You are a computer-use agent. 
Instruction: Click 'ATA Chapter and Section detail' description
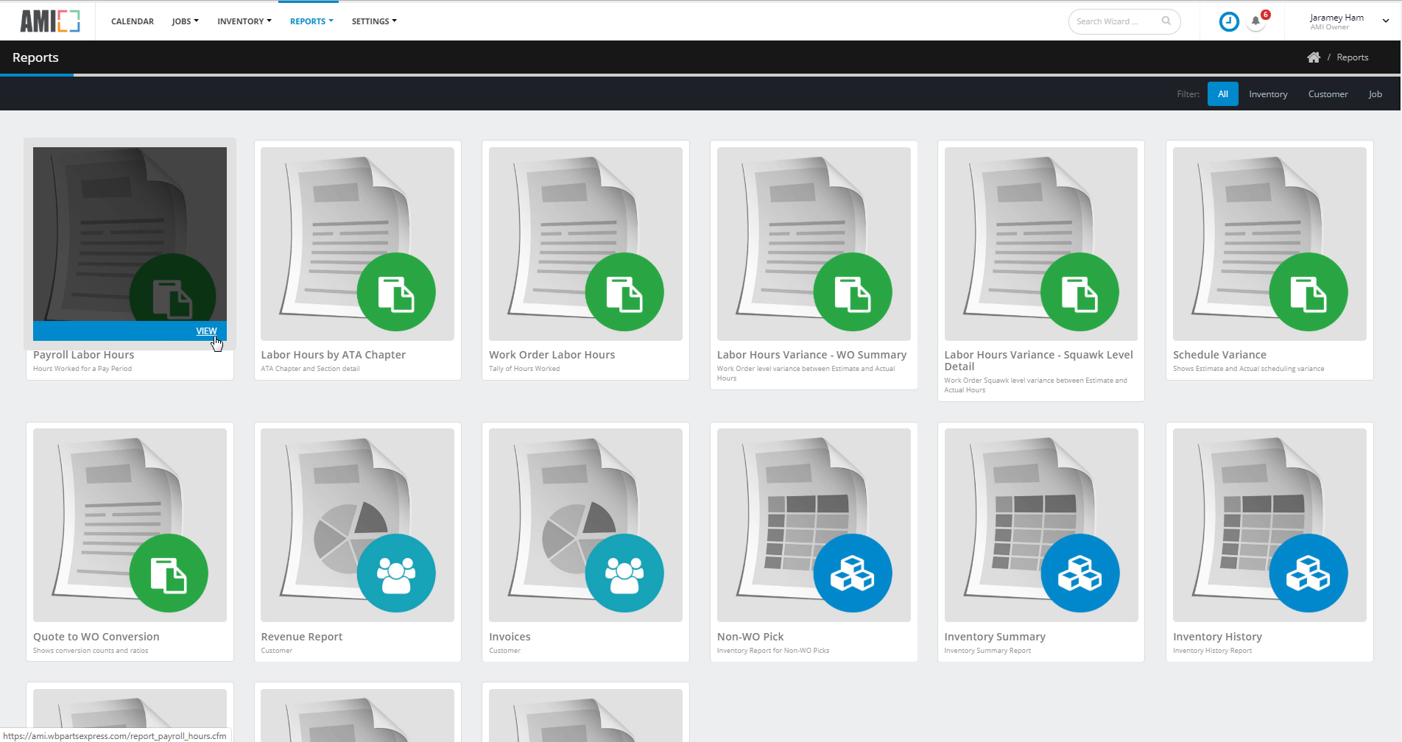[x=310, y=369]
